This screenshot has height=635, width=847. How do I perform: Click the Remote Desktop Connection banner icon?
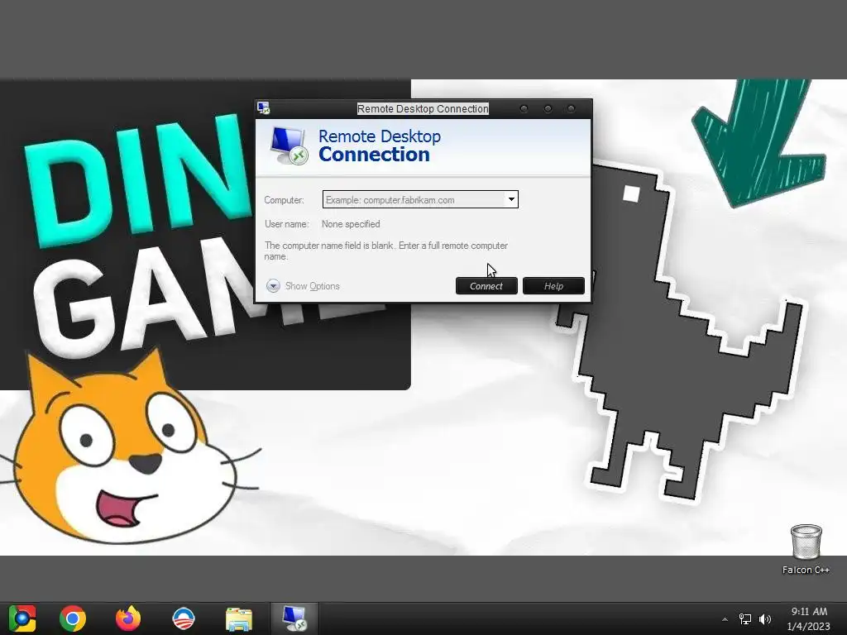[x=289, y=146]
